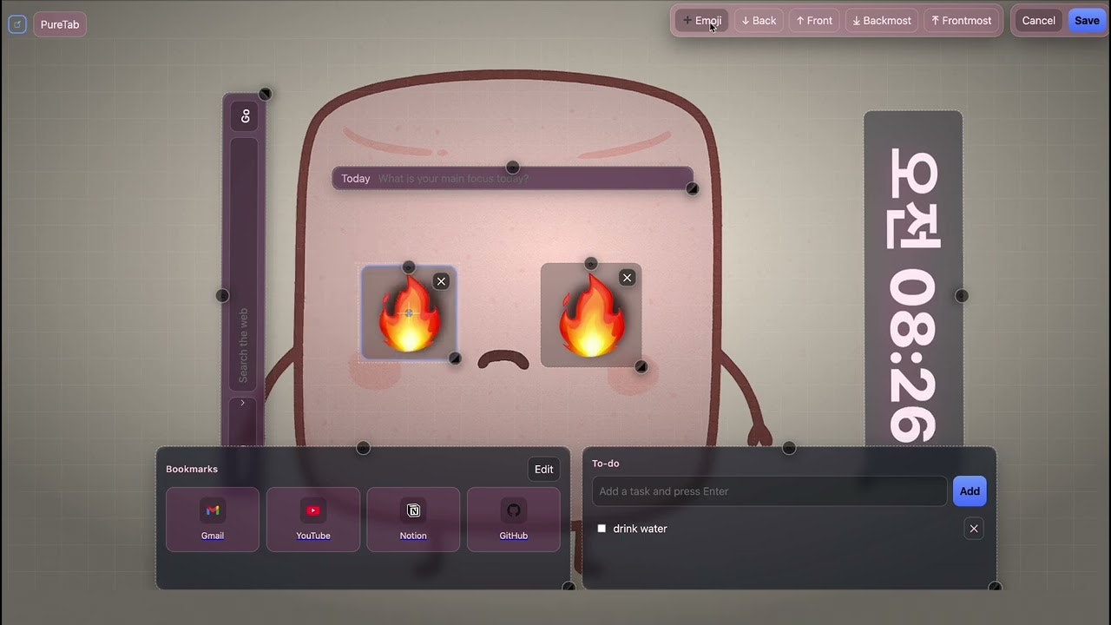The height and width of the screenshot is (625, 1111).
Task: Click the Today focus bar's resize corner
Action: [692, 188]
